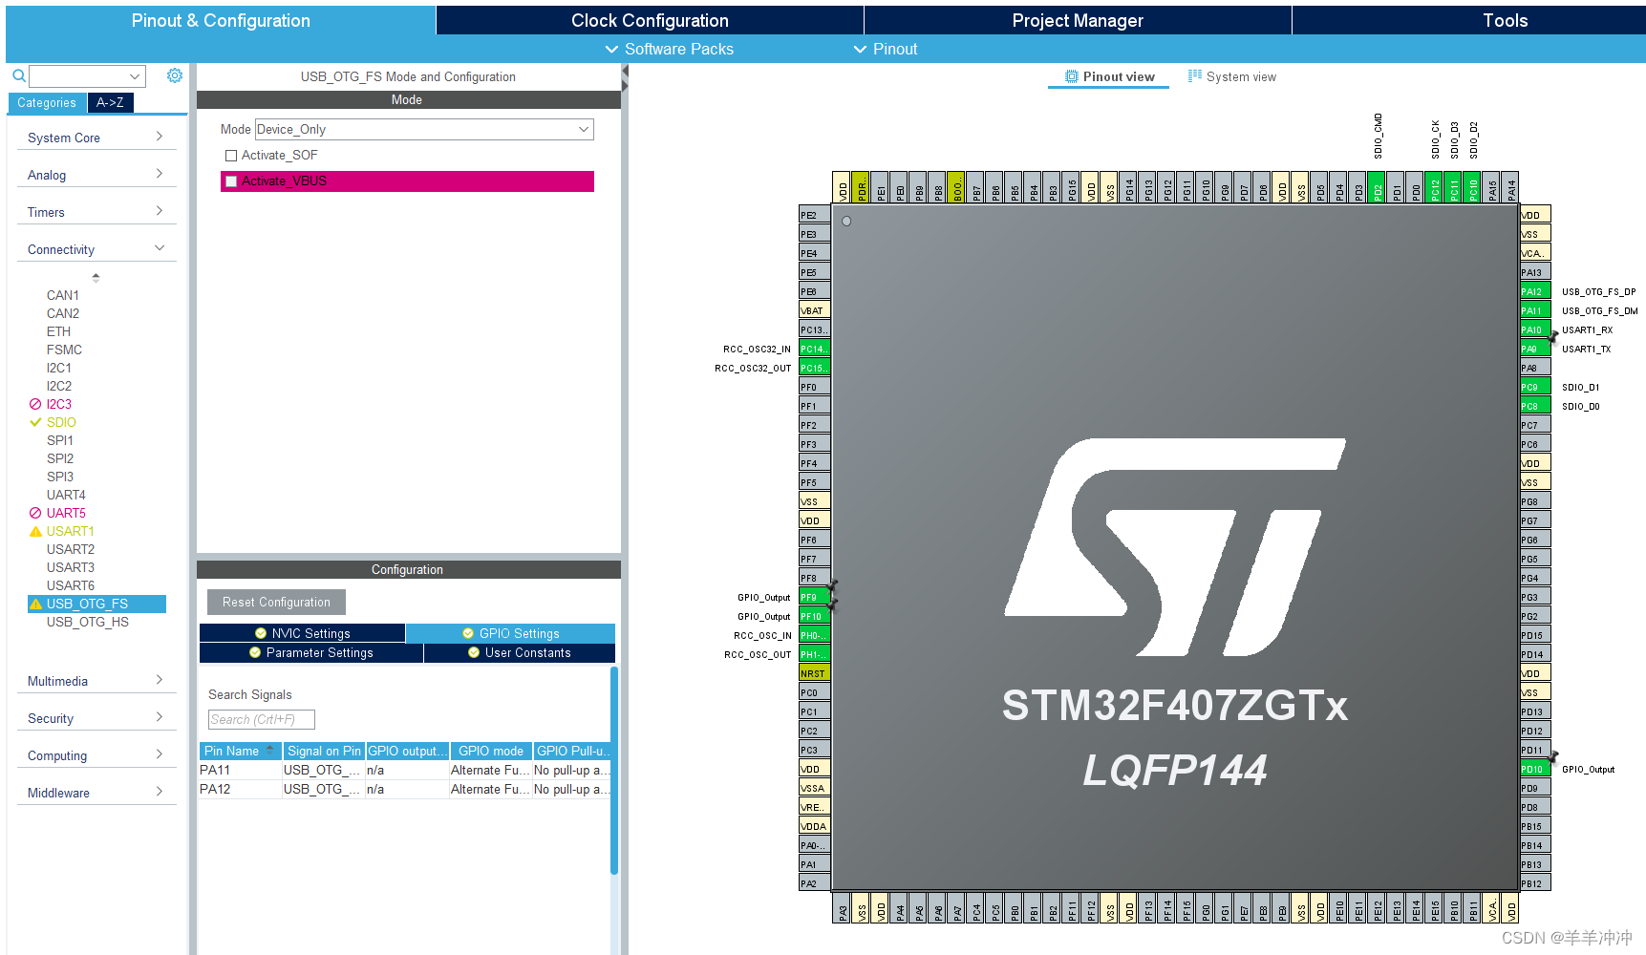Switch to System view
The height and width of the screenshot is (955, 1646).
point(1232,76)
